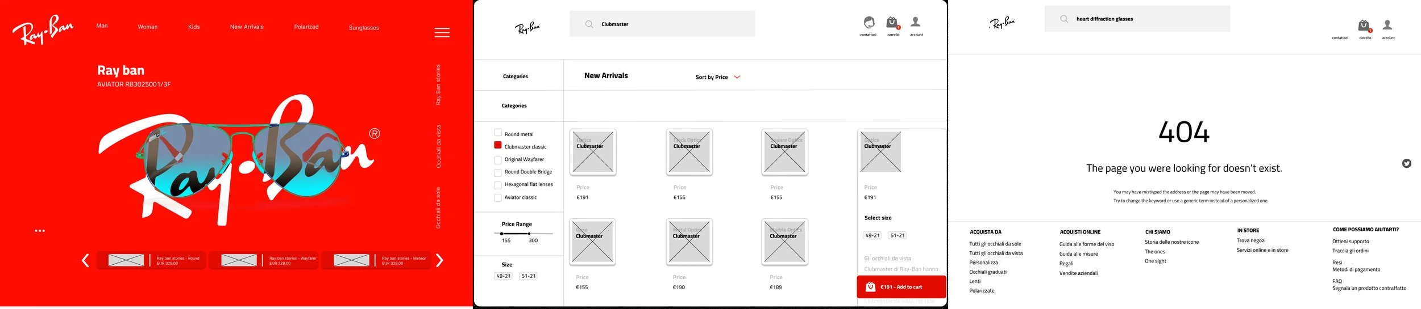This screenshot has height=309, width=1421.
Task: Choose size 49-21 in product detail panel
Action: tap(872, 235)
